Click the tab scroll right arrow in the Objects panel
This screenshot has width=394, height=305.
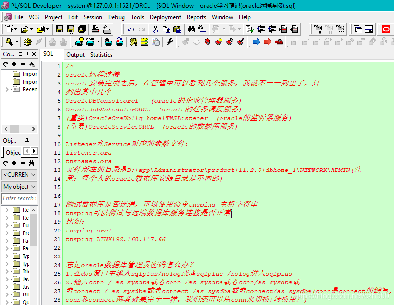click(x=34, y=151)
